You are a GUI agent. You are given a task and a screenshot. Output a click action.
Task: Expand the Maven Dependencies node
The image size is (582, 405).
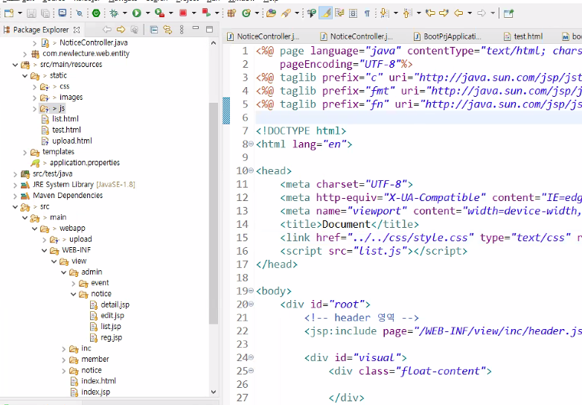(15, 196)
